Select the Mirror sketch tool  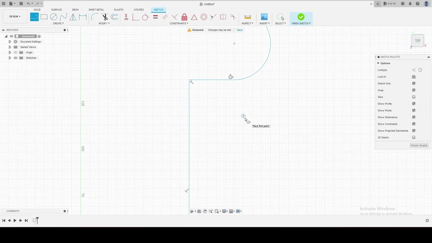pos(73,17)
